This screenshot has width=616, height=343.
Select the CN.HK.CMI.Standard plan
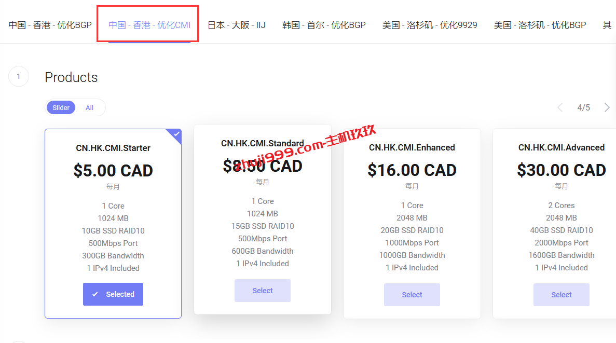click(x=263, y=291)
